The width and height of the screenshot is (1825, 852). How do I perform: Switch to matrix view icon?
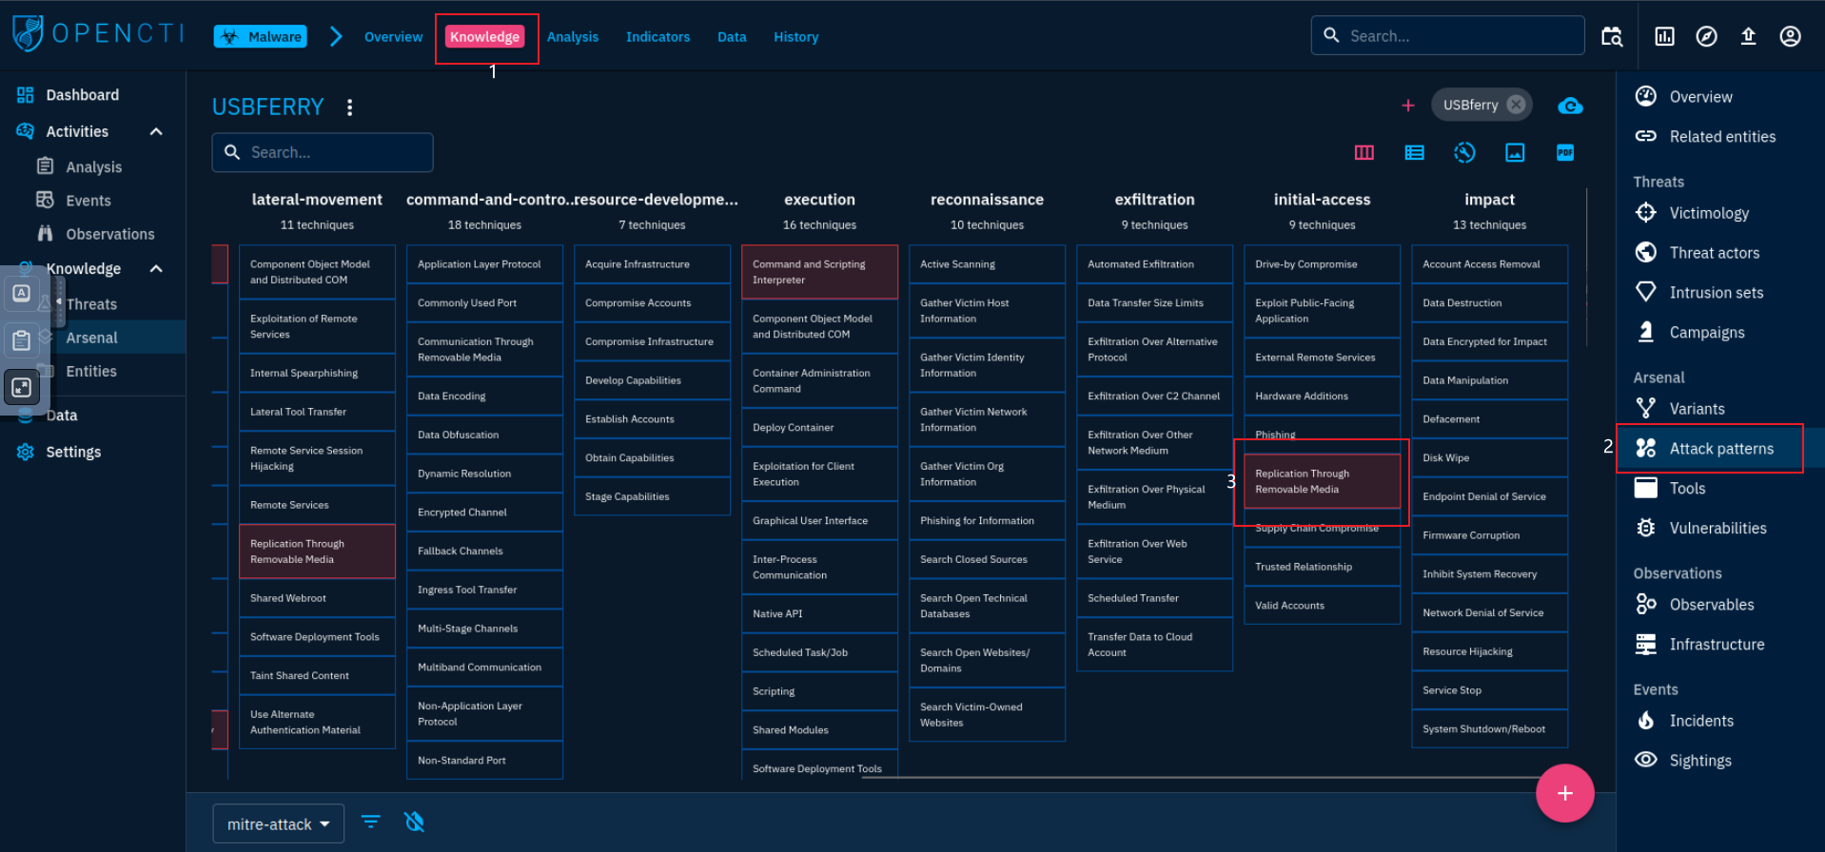[x=1364, y=152]
